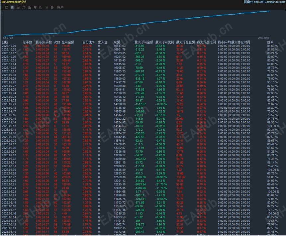The image size is (286, 236).
Task: Open the 周 weekly statistics tab
Action: [18, 8]
